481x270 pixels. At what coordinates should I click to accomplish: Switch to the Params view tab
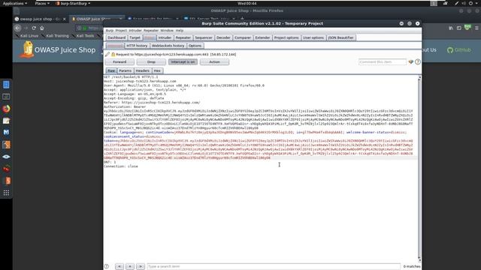click(126, 70)
